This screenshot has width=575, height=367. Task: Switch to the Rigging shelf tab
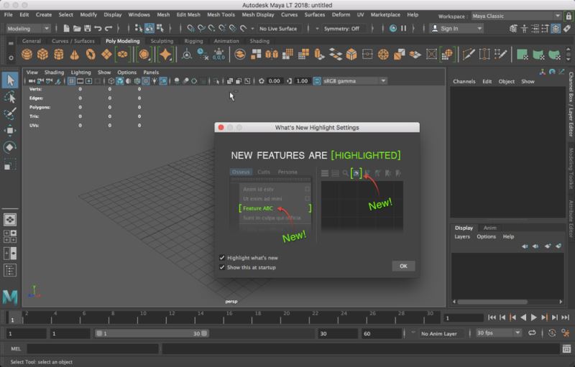(x=193, y=41)
